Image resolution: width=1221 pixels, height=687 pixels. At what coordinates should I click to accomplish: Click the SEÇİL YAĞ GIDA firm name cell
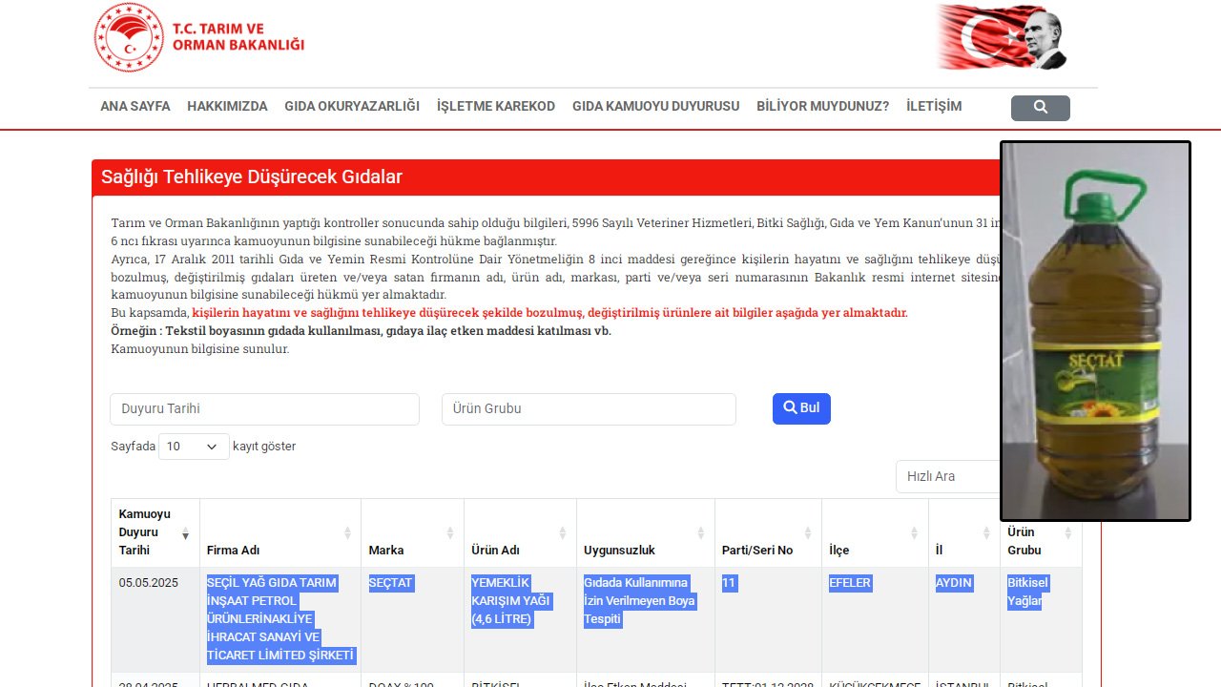(281, 619)
